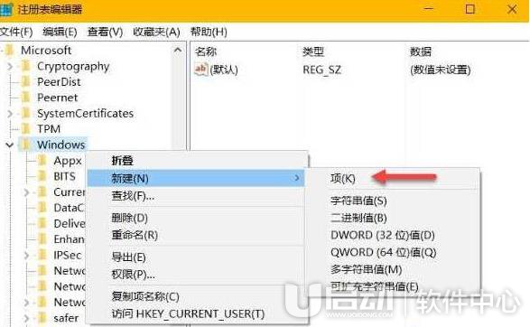Select 二进制值(B) in the submenu
The width and height of the screenshot is (530, 327).
[392, 218]
